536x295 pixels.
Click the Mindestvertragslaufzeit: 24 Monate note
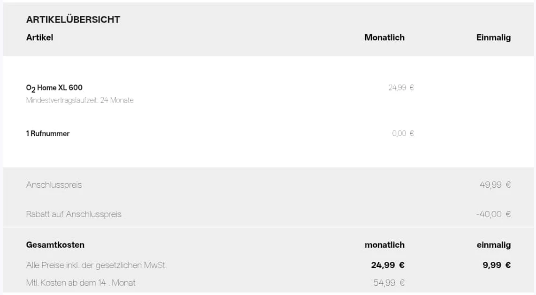click(x=80, y=100)
